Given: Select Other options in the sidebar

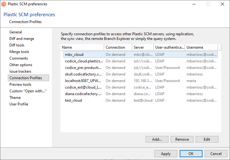Looking at the screenshot, I should [x=21, y=65].
